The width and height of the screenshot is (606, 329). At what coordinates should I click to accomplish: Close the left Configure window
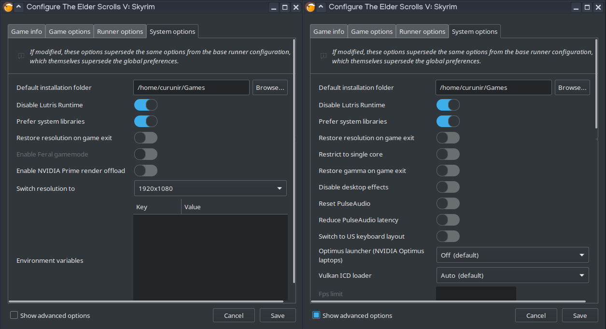296,7
